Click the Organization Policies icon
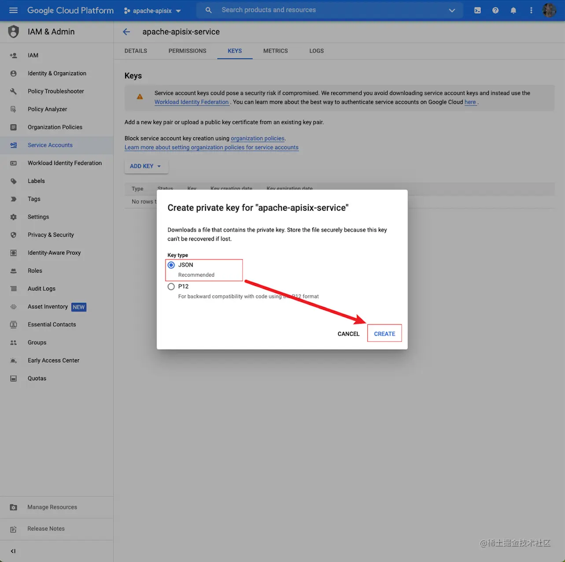 (14, 127)
